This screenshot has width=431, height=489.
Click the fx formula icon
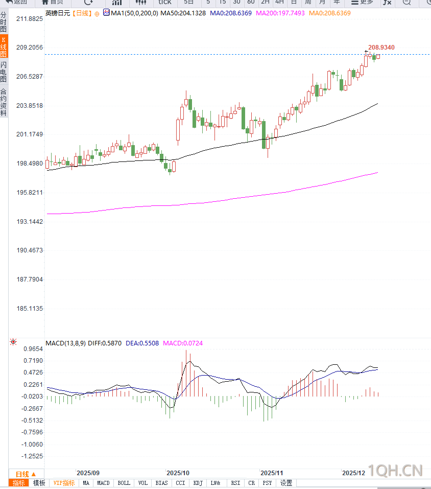[x=387, y=2]
